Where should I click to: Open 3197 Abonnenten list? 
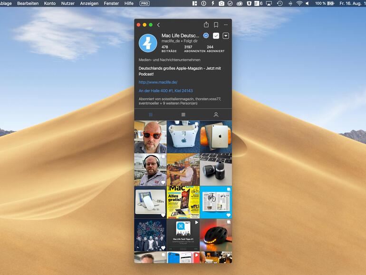pos(195,49)
